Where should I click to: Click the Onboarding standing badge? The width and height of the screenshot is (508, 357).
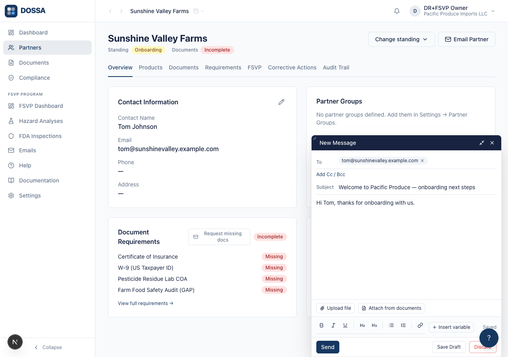tap(148, 50)
